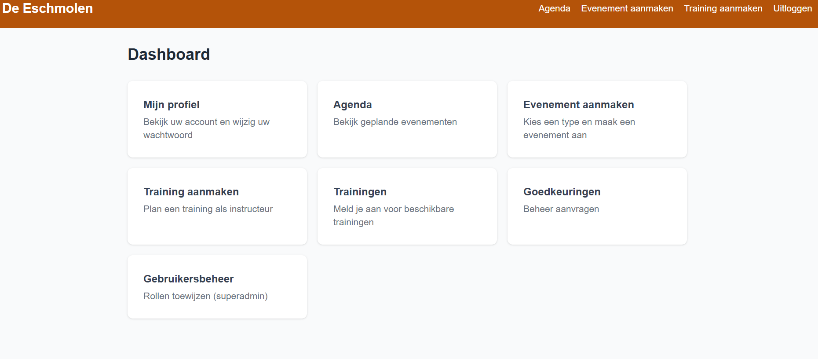Click Uitloggen to log out
This screenshot has height=359, width=818.
pos(792,8)
